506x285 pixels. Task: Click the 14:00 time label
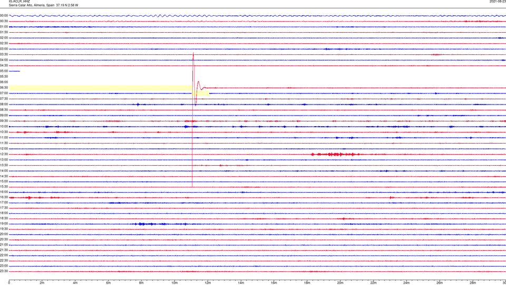point(4,171)
